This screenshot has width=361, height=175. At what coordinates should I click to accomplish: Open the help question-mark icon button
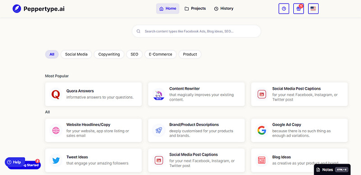point(284,9)
